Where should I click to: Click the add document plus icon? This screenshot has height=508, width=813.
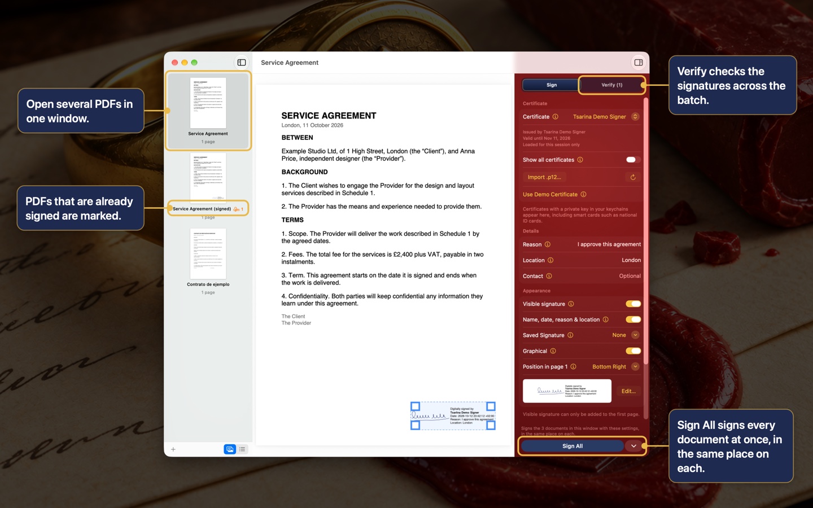click(x=173, y=449)
